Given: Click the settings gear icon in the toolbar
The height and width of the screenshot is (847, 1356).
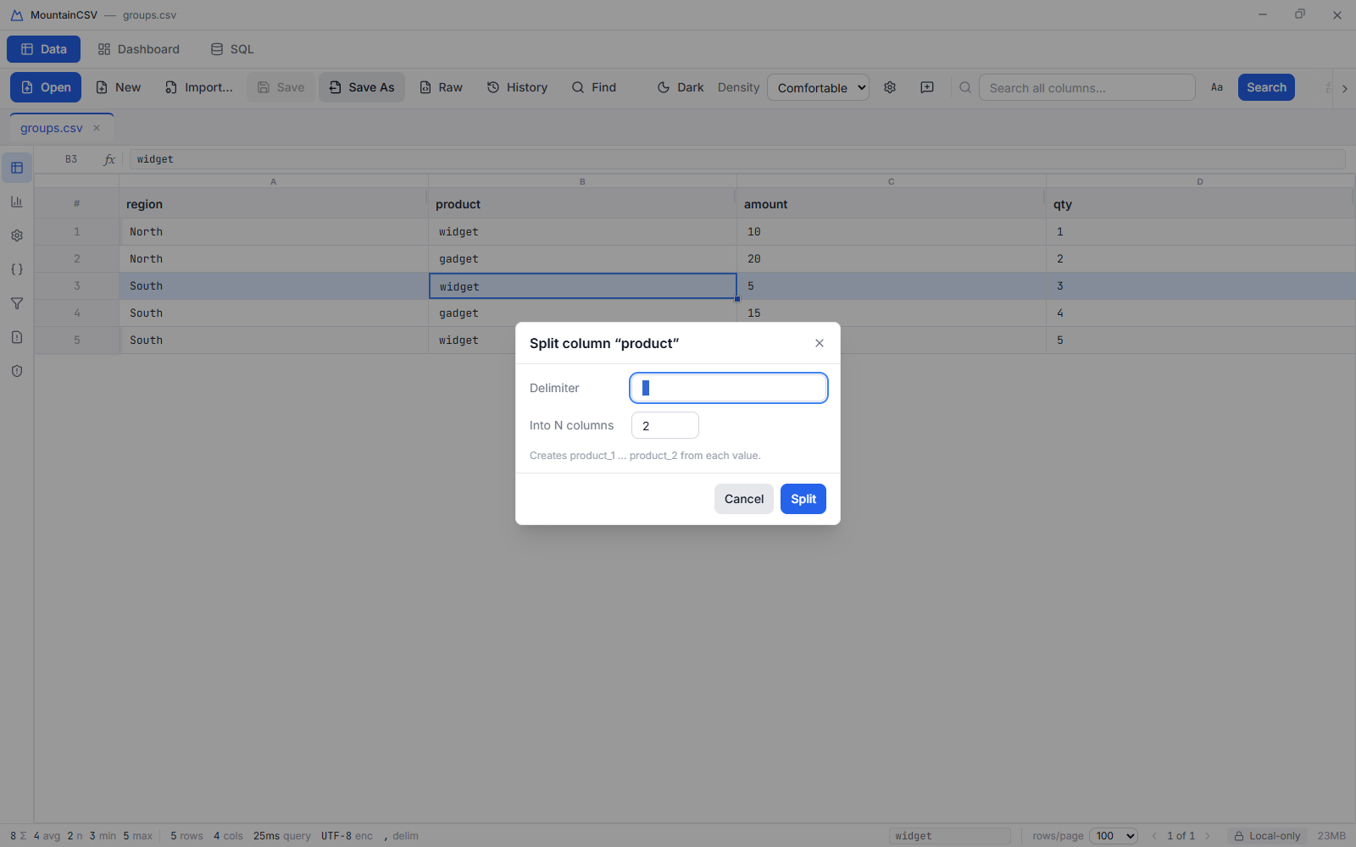Looking at the screenshot, I should coord(890,87).
